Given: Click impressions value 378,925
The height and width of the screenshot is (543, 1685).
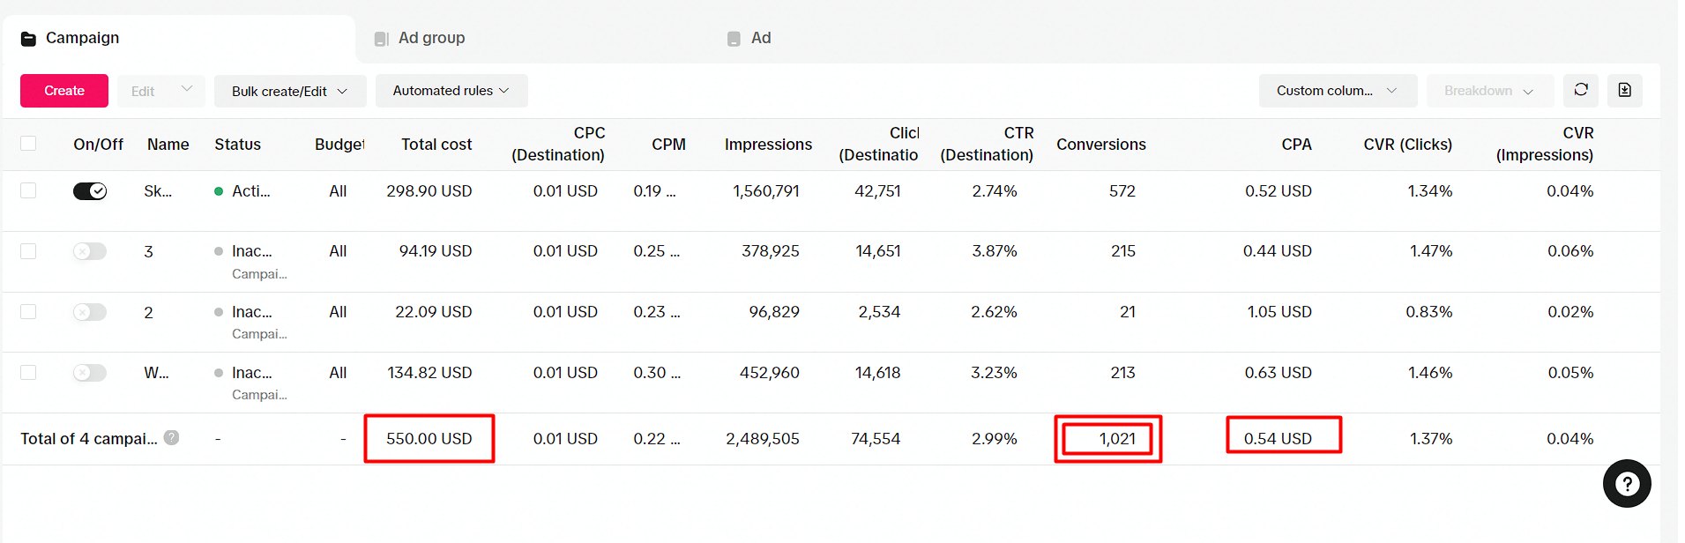Looking at the screenshot, I should 771,251.
